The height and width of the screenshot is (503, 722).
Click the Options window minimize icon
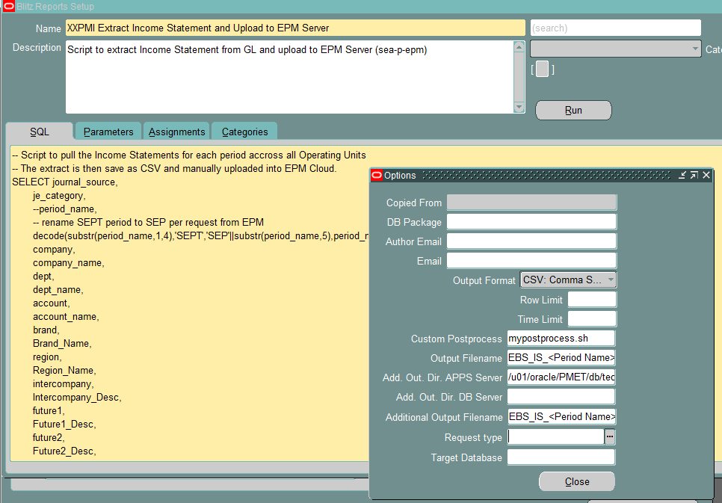tap(682, 175)
